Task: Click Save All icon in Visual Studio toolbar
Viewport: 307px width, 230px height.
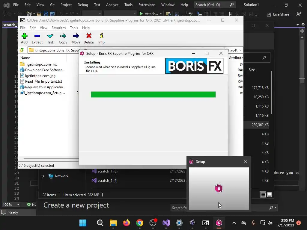Action: coord(52,14)
